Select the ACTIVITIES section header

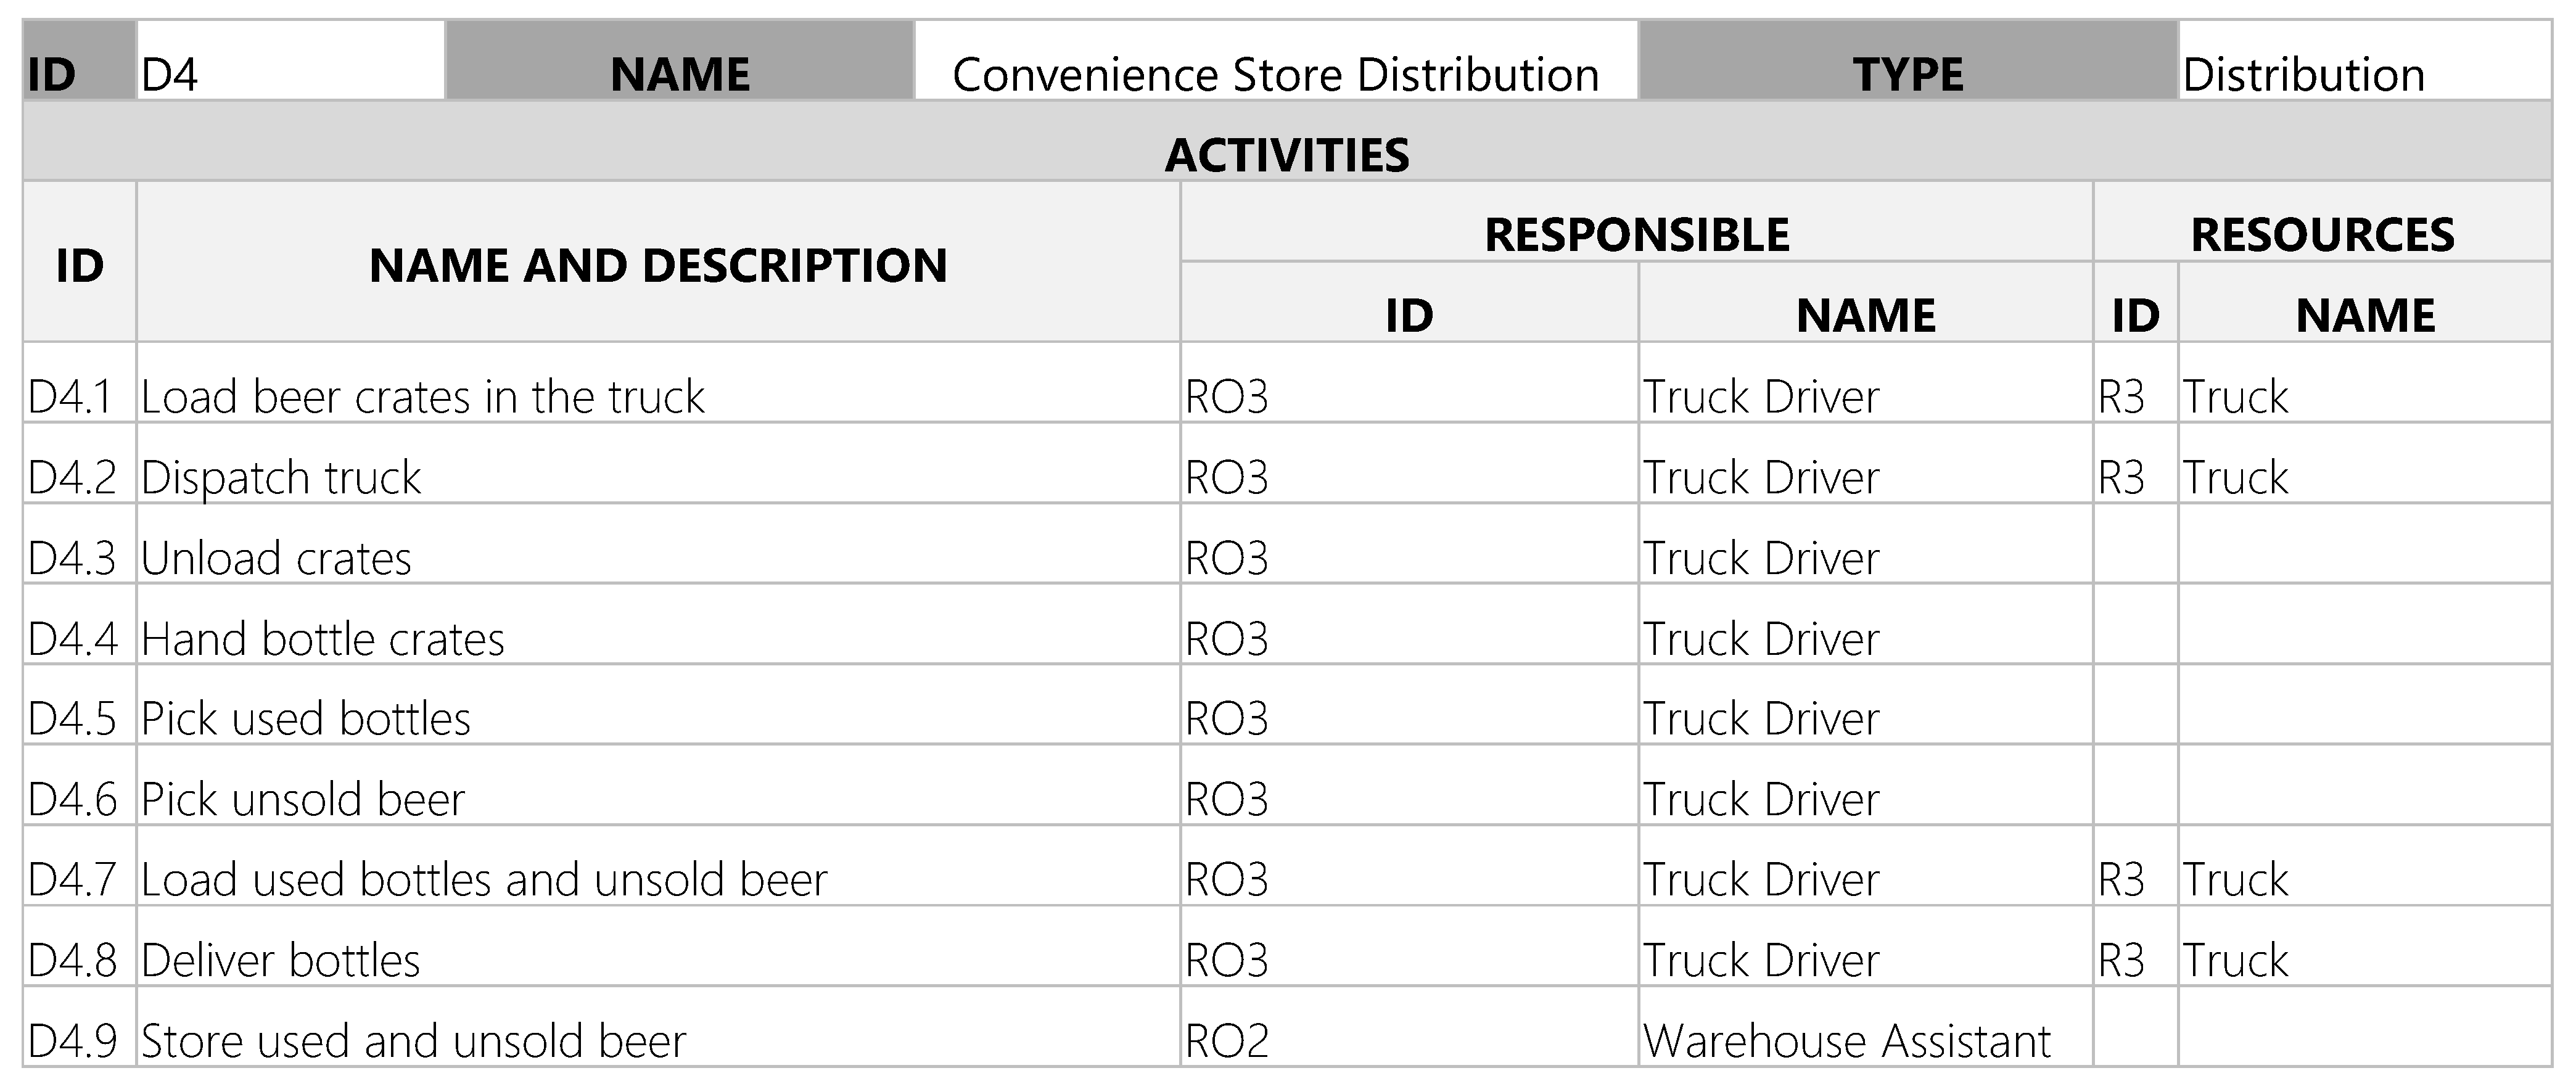(1287, 154)
